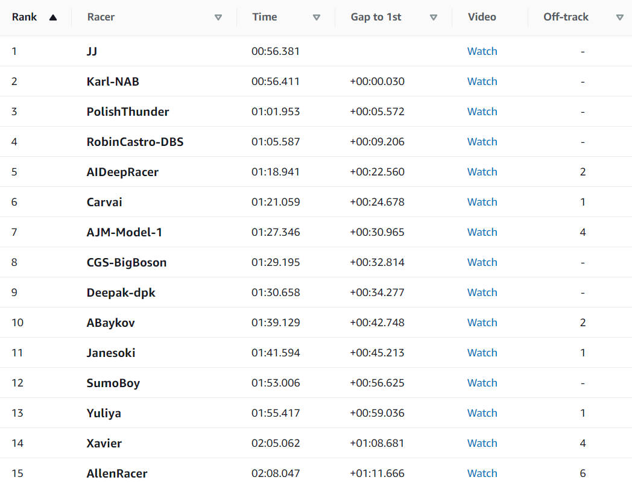
Task: Watch SumoBoy's race video
Action: click(482, 383)
